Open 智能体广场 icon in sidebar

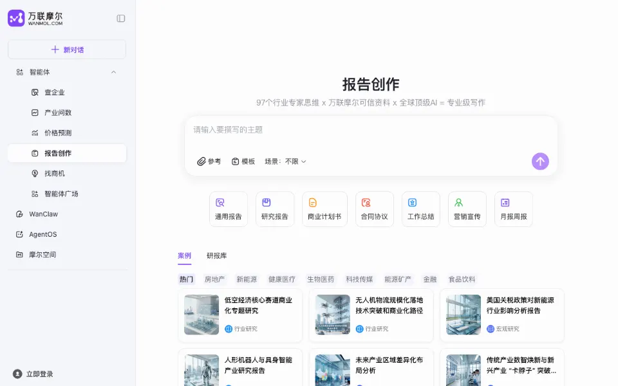pyautogui.click(x=35, y=194)
